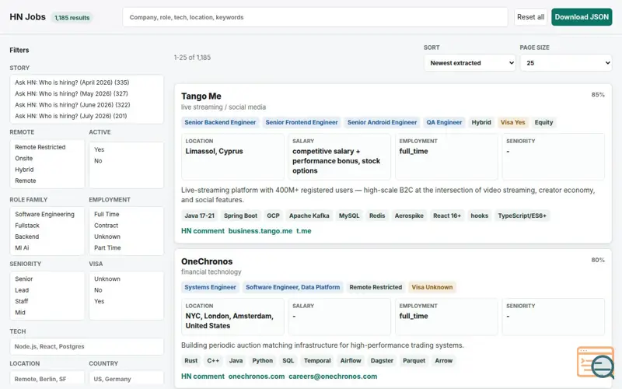Click the Aerospike tech tag
This screenshot has width=622, height=389.
click(x=409, y=216)
